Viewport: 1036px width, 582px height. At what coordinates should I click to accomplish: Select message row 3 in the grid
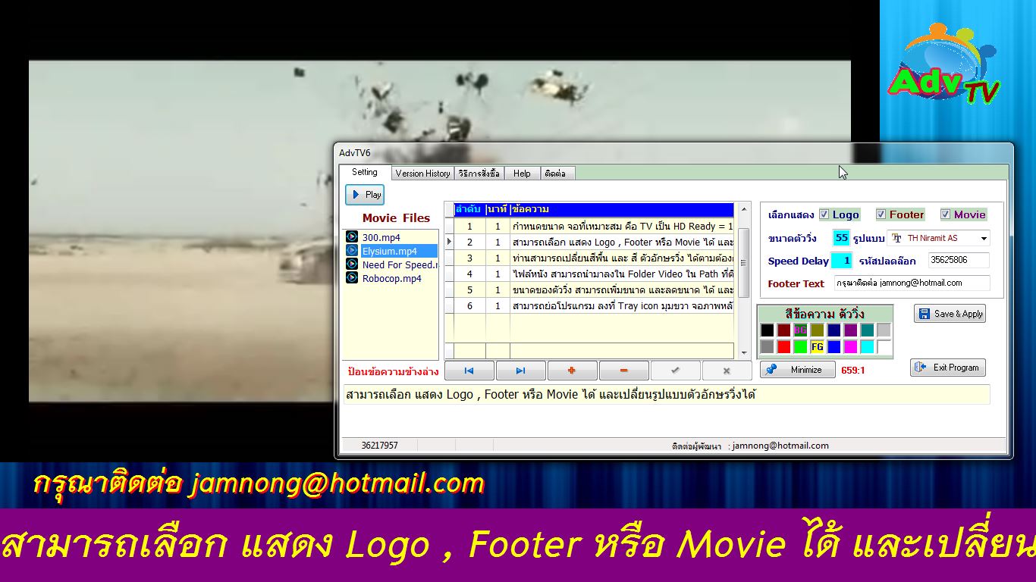click(x=594, y=258)
